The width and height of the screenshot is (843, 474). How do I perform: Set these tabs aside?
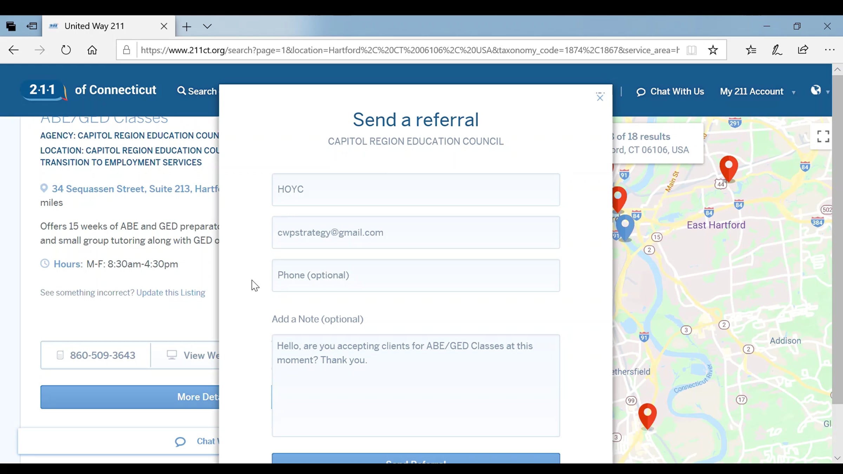coord(32,26)
